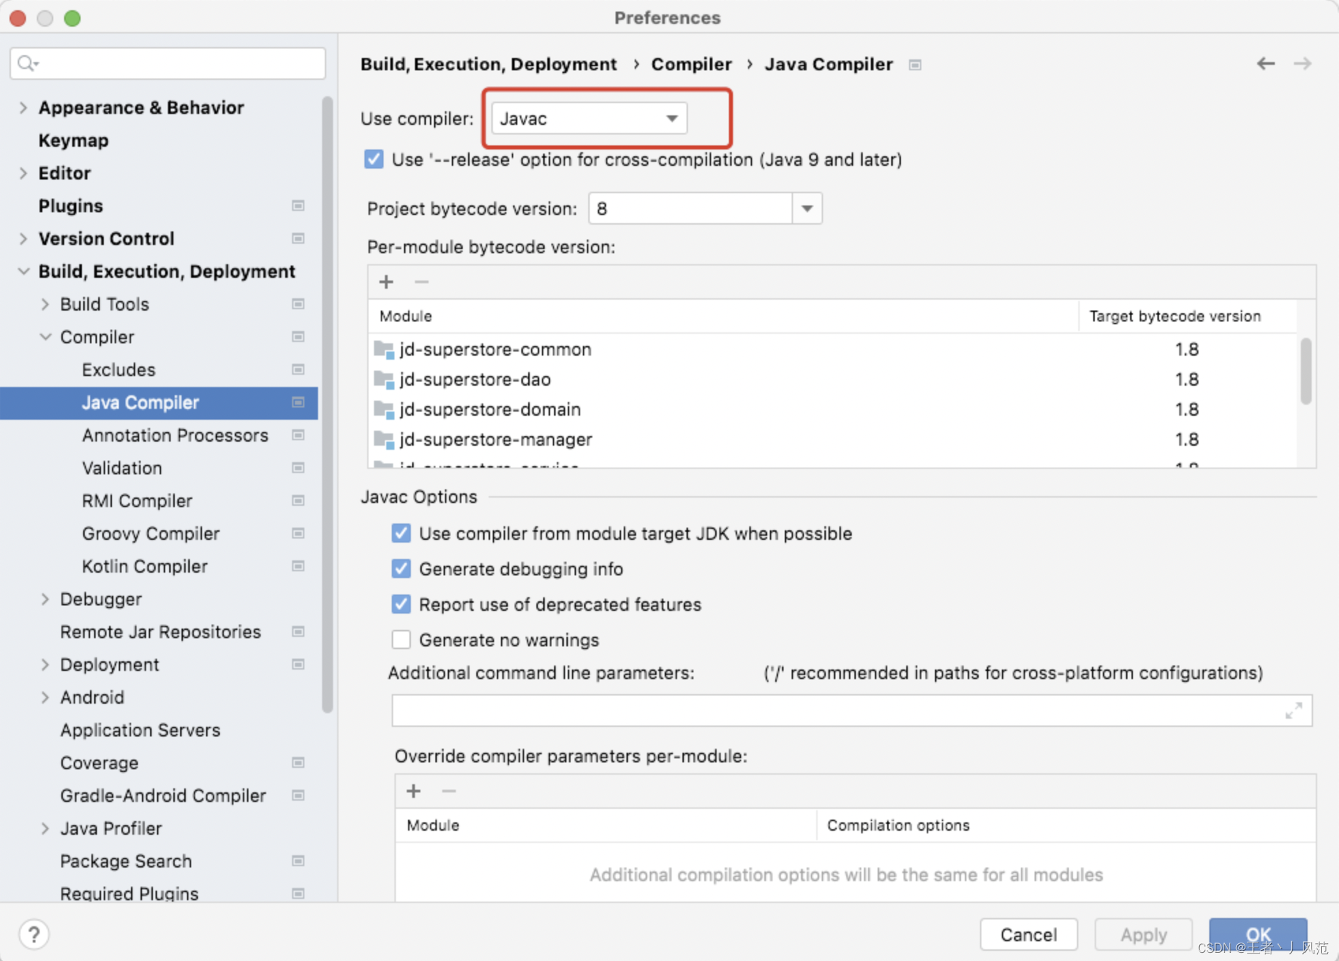Click the back navigation arrow
Viewport: 1339px width, 961px height.
(1265, 63)
